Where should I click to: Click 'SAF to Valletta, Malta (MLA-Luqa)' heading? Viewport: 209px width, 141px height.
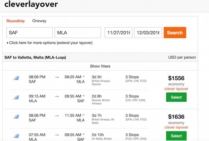(x=35, y=57)
